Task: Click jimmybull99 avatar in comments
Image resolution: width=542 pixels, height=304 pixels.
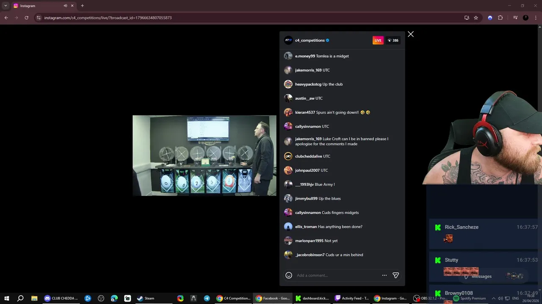Action: pos(288,198)
